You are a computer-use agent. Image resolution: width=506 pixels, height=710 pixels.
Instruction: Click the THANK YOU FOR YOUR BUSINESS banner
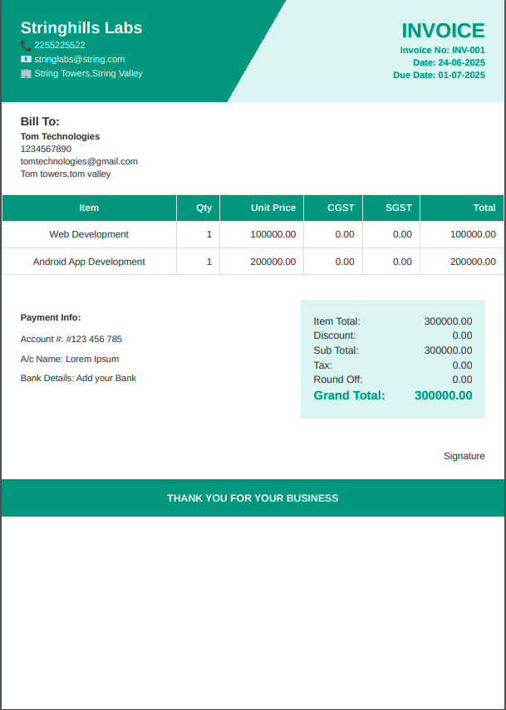(x=253, y=498)
